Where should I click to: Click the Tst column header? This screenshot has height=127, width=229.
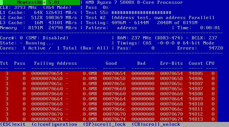pyautogui.click(x=4, y=63)
